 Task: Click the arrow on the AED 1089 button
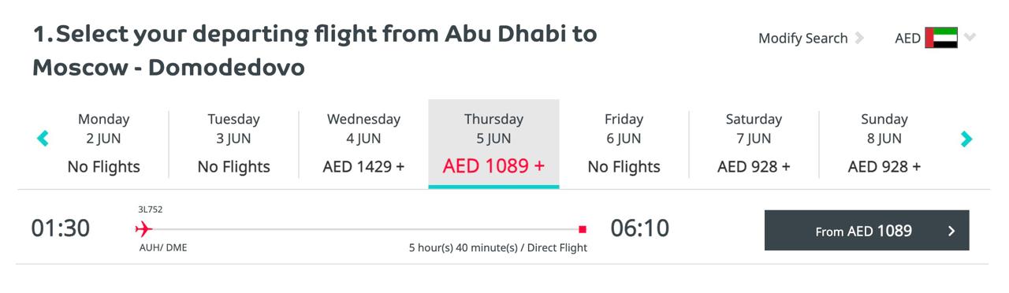[951, 231]
